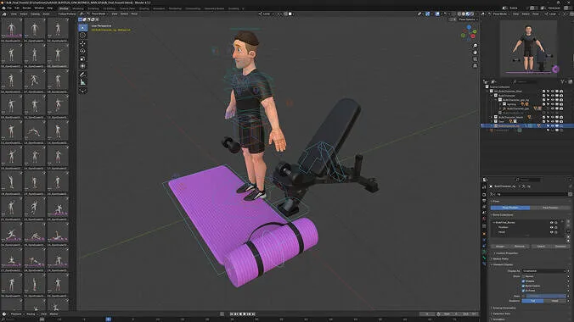Viewport: 574px width, 322px height.
Task: Click the Follow Preferences button in asset browser
Action: (67, 14)
